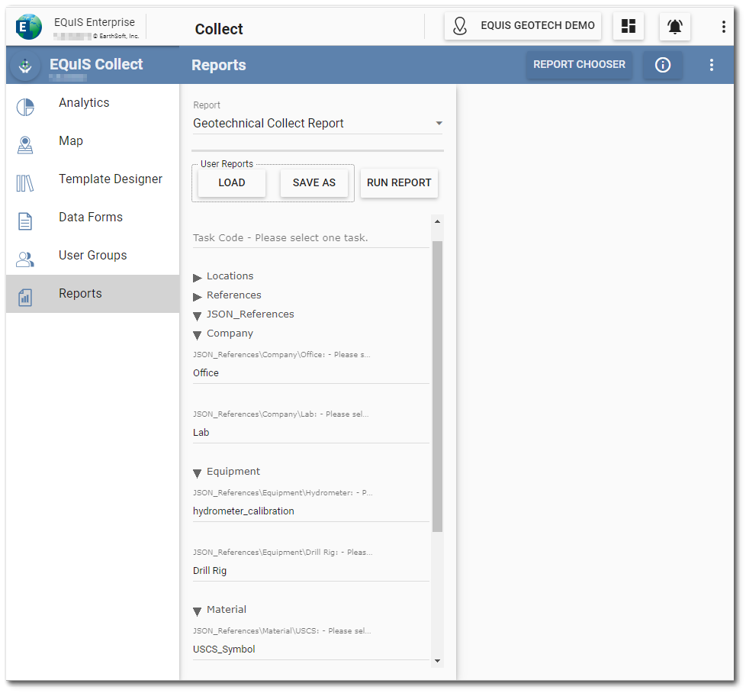Collapse the Company section
Screen dimensions: 746x693
(197, 334)
